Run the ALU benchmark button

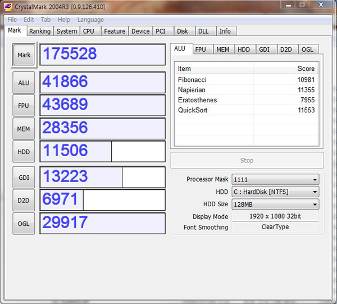coord(24,83)
